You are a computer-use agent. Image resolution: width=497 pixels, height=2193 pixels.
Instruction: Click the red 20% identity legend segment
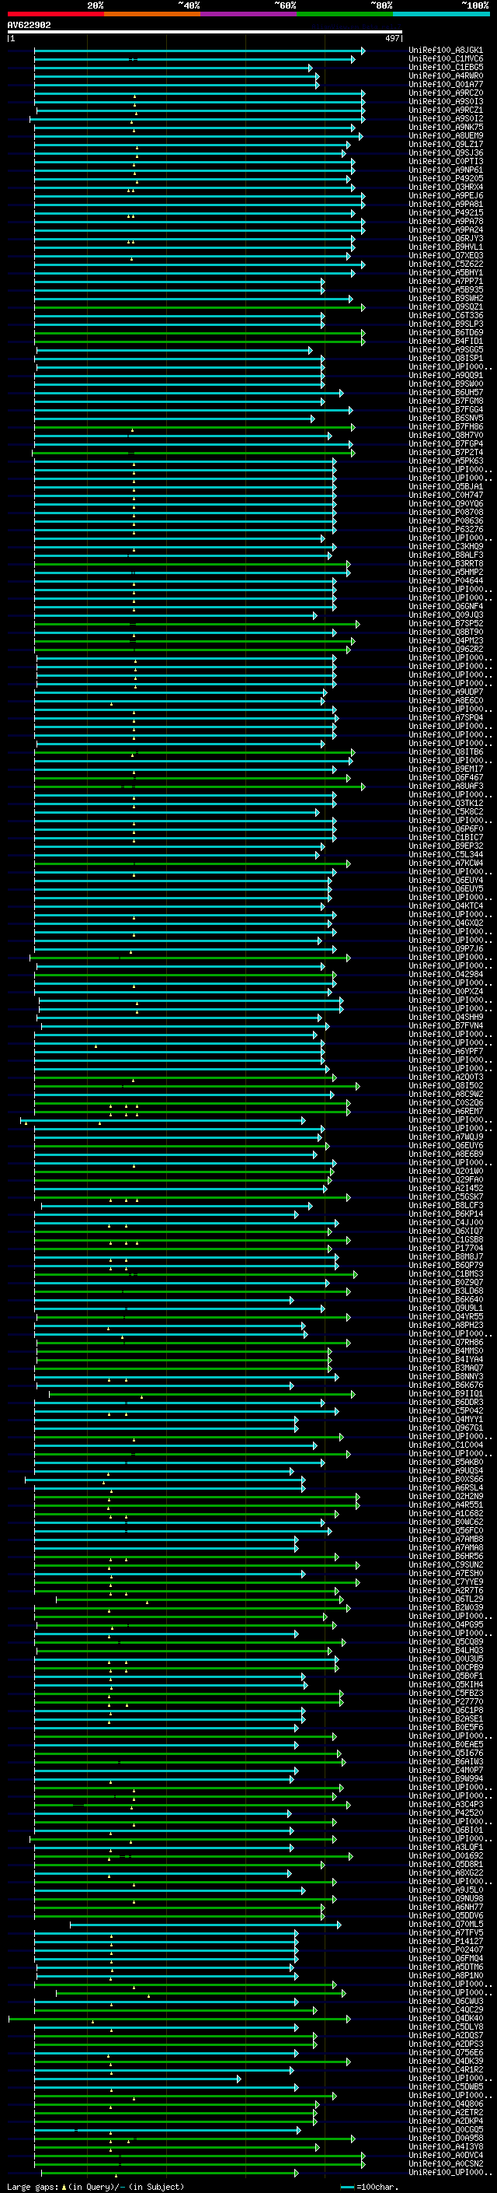[56, 14]
